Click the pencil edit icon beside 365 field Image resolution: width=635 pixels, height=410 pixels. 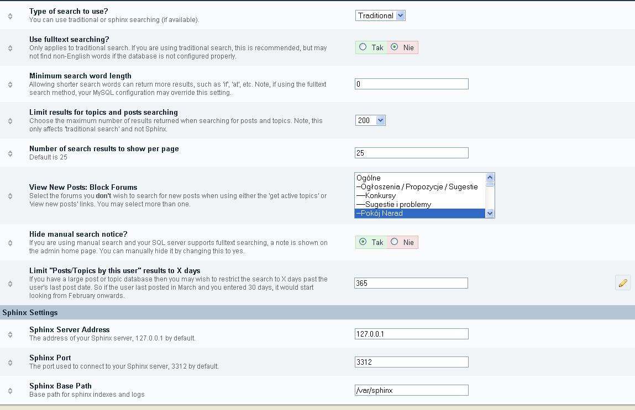pyautogui.click(x=622, y=283)
